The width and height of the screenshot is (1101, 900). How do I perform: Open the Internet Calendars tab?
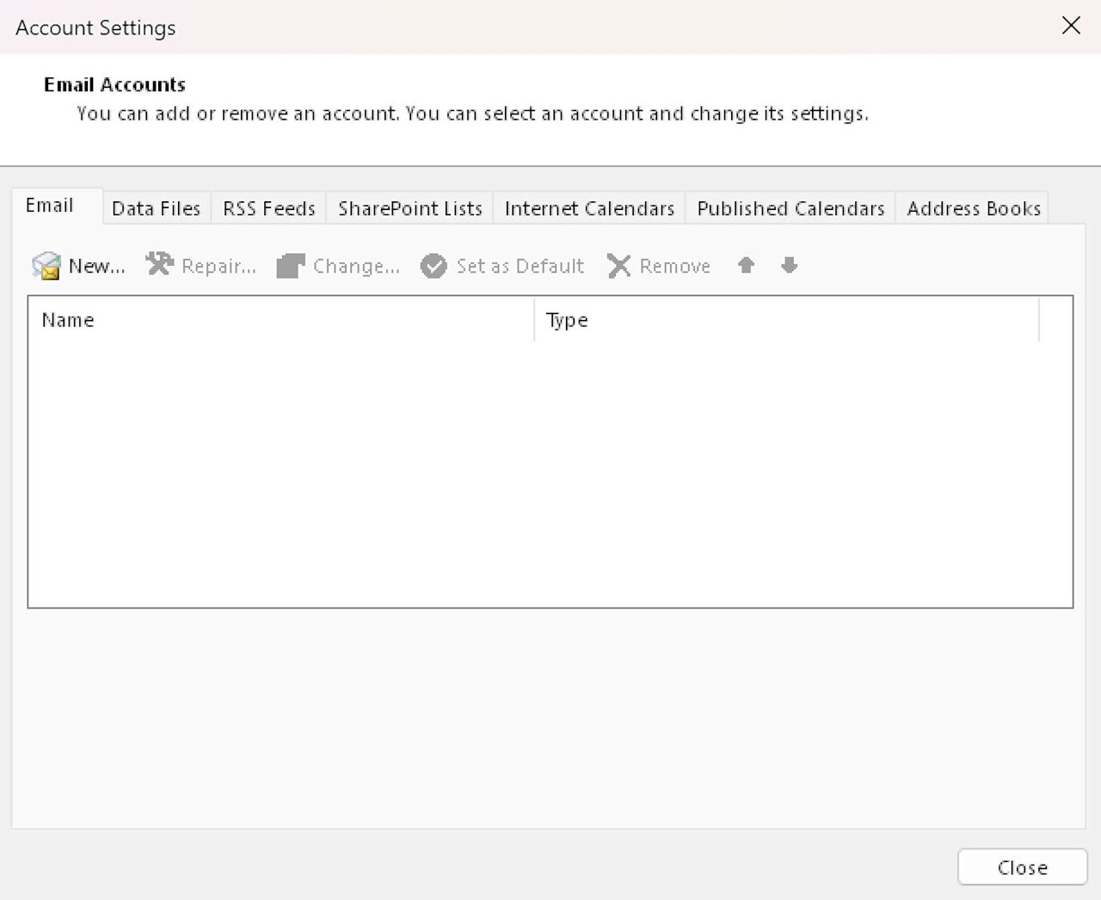[x=587, y=208]
